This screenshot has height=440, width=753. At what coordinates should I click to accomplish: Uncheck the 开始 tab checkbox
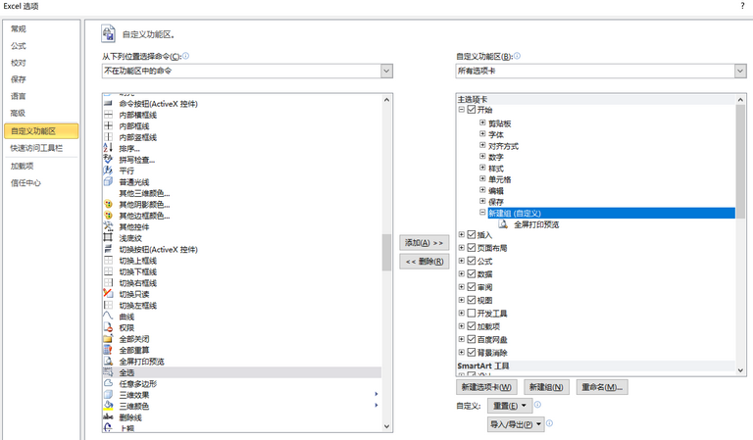[471, 110]
